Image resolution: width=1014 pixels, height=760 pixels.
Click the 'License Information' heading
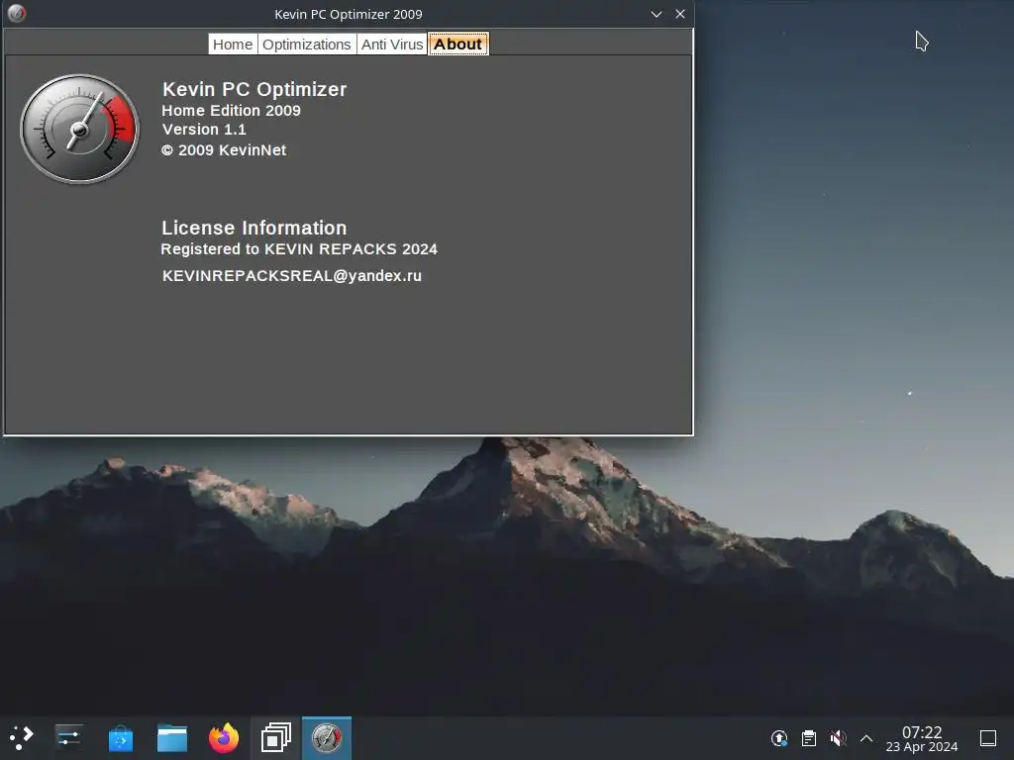(x=254, y=228)
